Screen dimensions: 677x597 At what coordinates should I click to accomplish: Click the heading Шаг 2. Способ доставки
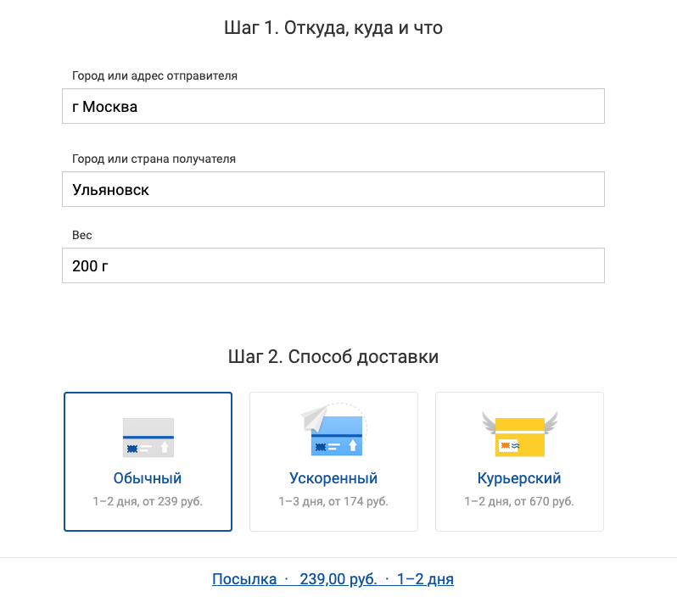pyautogui.click(x=333, y=357)
